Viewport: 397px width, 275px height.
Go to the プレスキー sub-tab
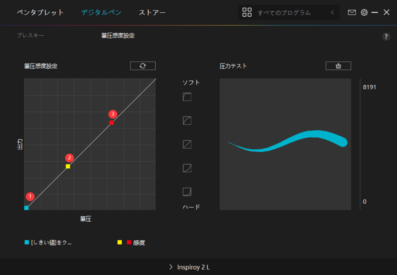pos(31,36)
